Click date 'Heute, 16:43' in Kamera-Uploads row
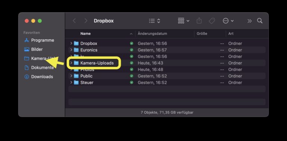This screenshot has height=141, width=287. coord(150,63)
